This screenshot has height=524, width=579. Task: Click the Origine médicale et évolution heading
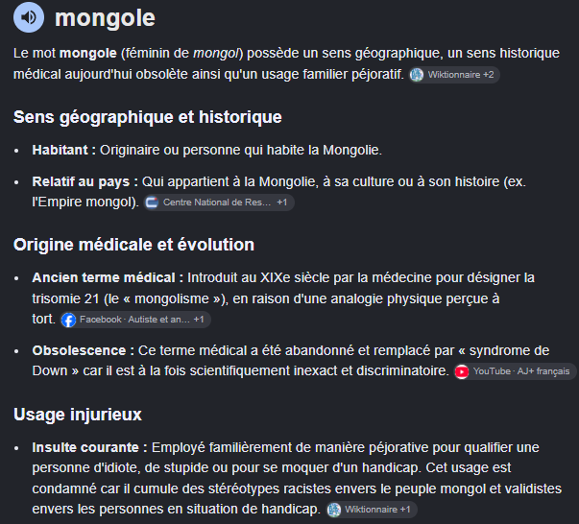134,245
